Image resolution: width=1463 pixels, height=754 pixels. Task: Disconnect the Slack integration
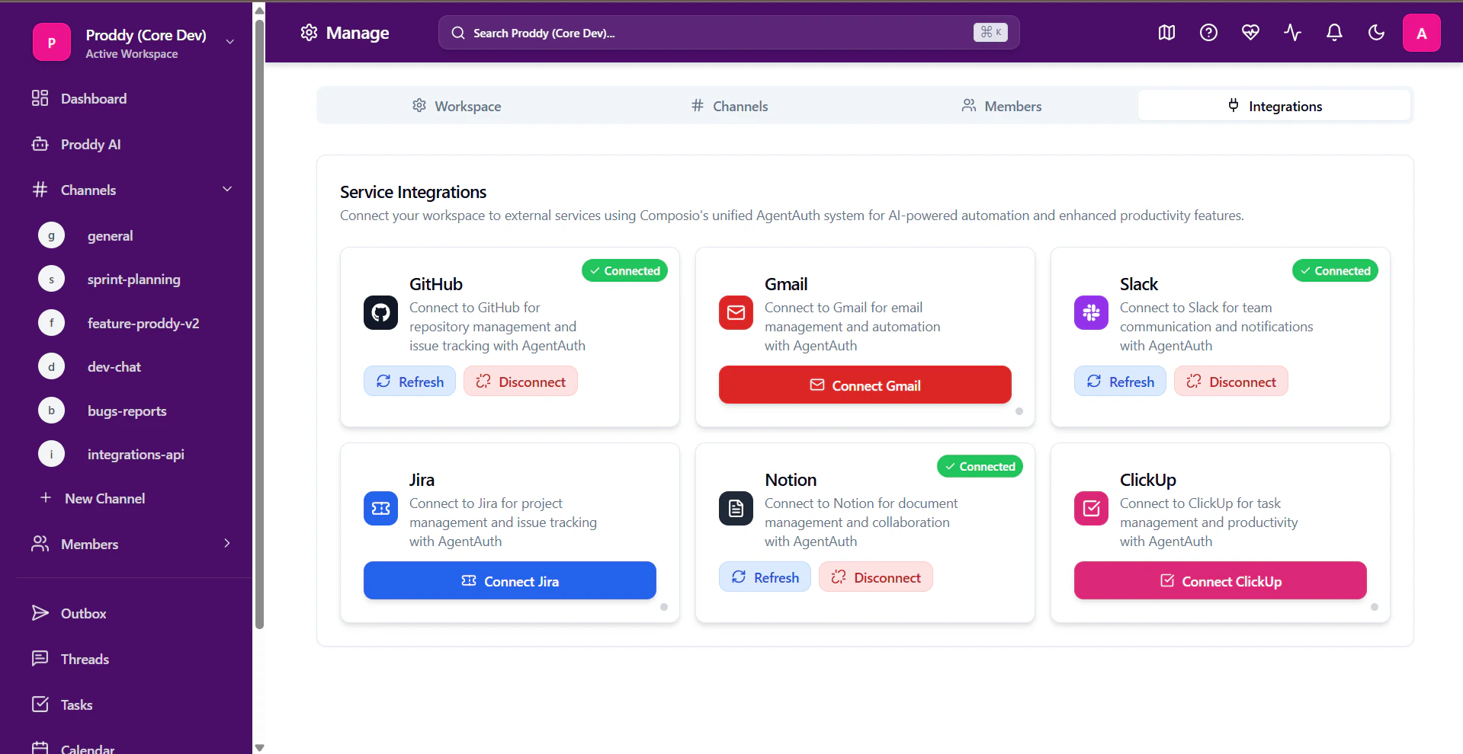1231,381
